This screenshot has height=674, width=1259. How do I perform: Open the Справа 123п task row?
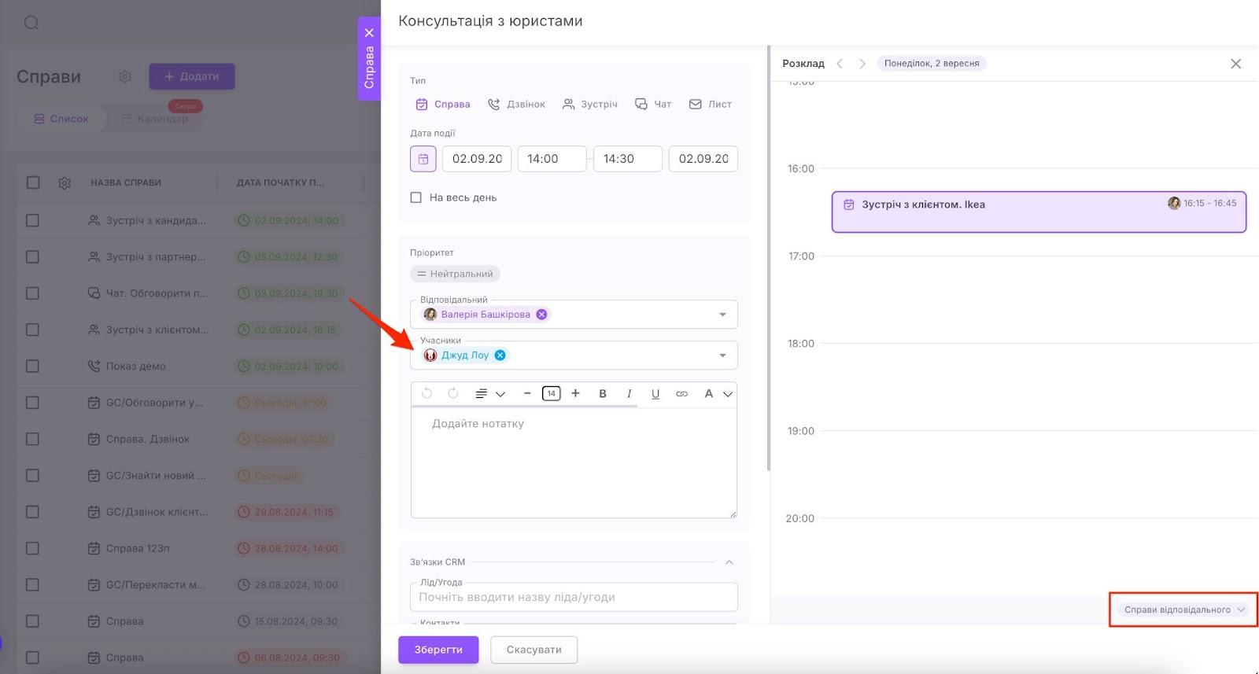click(138, 548)
